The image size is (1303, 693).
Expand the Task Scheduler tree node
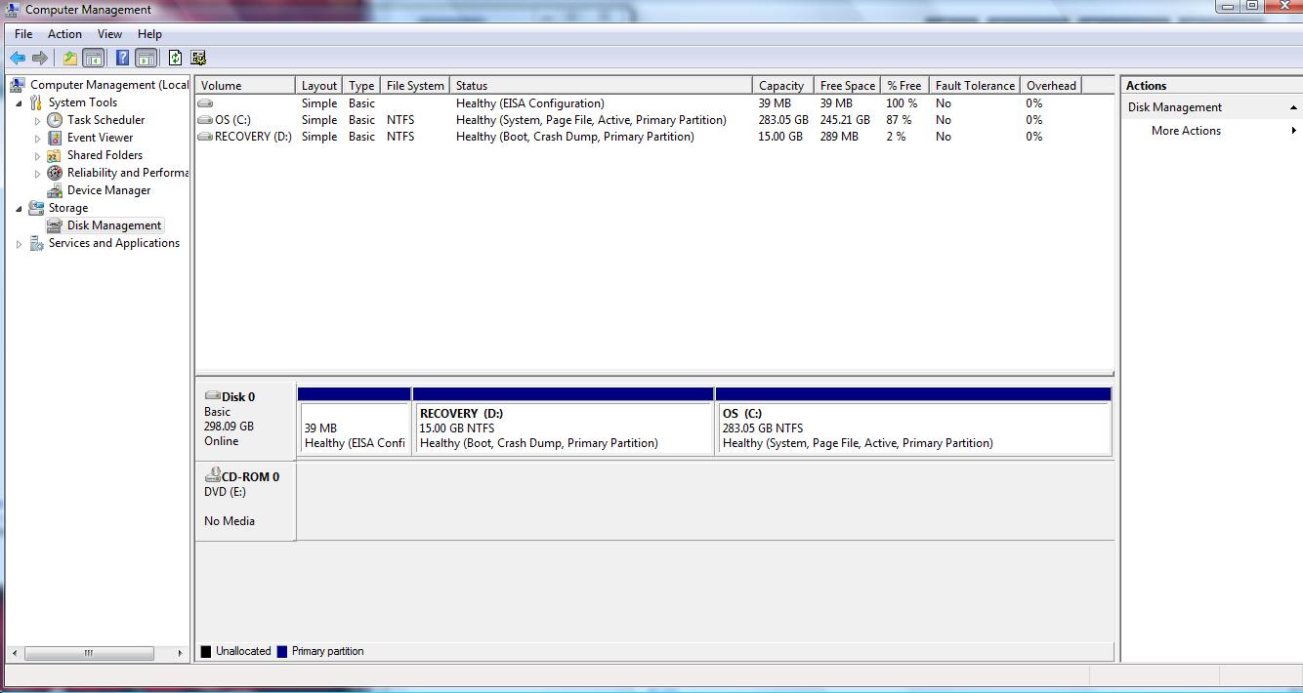point(37,121)
